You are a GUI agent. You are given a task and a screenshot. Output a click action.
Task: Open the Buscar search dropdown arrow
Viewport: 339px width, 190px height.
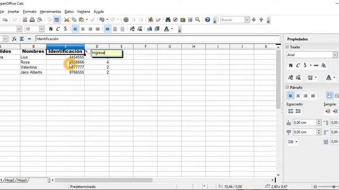(x=247, y=20)
